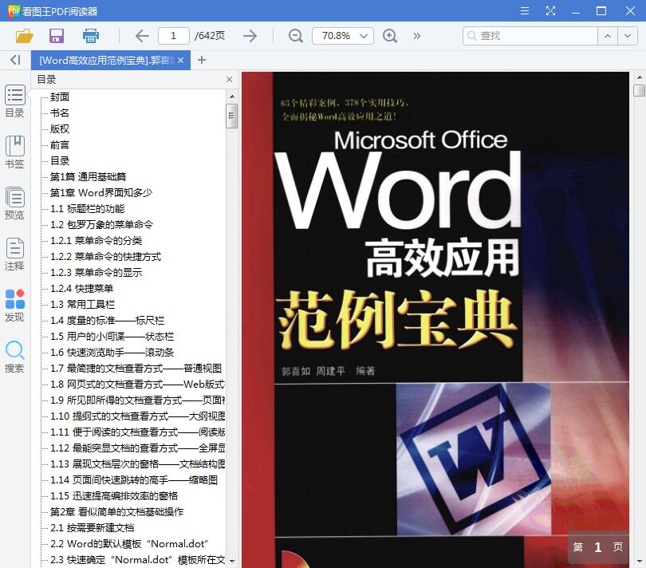Zoom out with the minus magnifier
646x568 pixels.
[x=295, y=36]
